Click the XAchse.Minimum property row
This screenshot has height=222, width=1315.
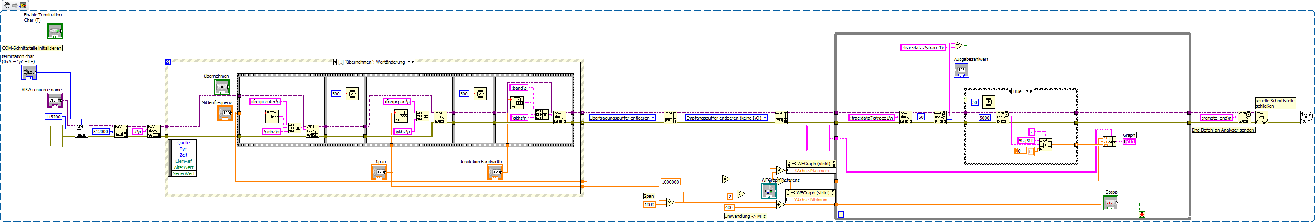point(810,200)
